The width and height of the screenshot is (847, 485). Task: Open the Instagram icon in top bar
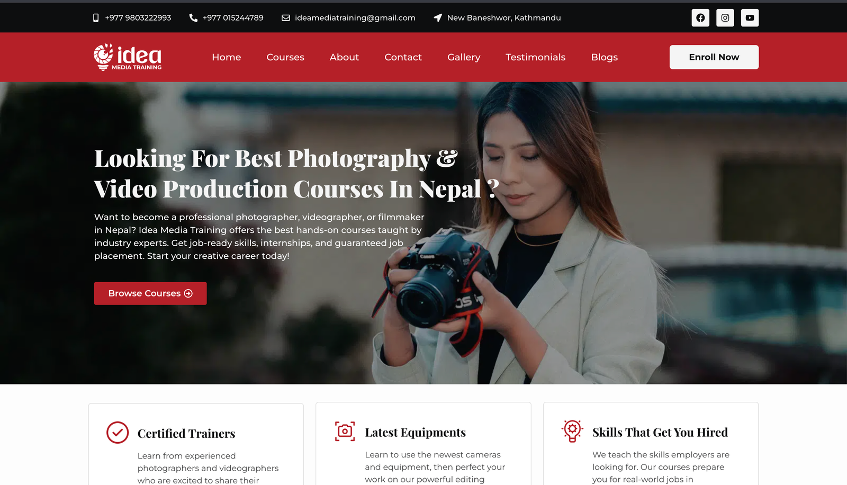(x=725, y=17)
